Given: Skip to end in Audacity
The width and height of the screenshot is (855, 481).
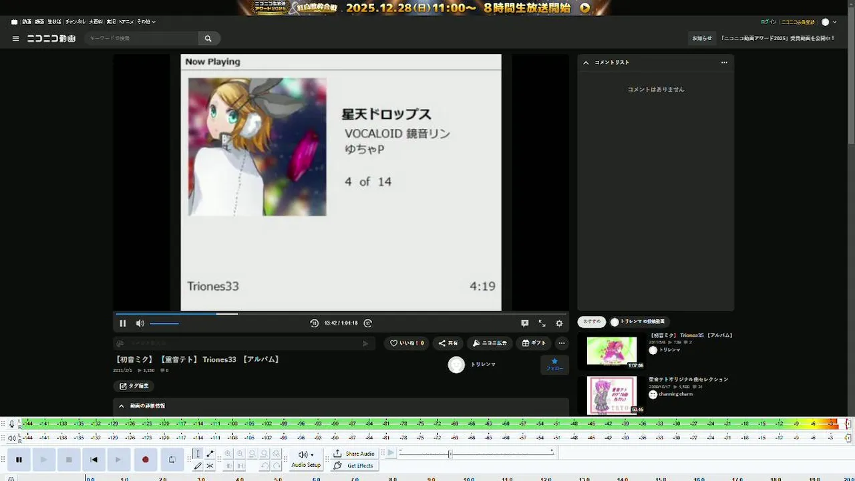Looking at the screenshot, I should pyautogui.click(x=119, y=460).
